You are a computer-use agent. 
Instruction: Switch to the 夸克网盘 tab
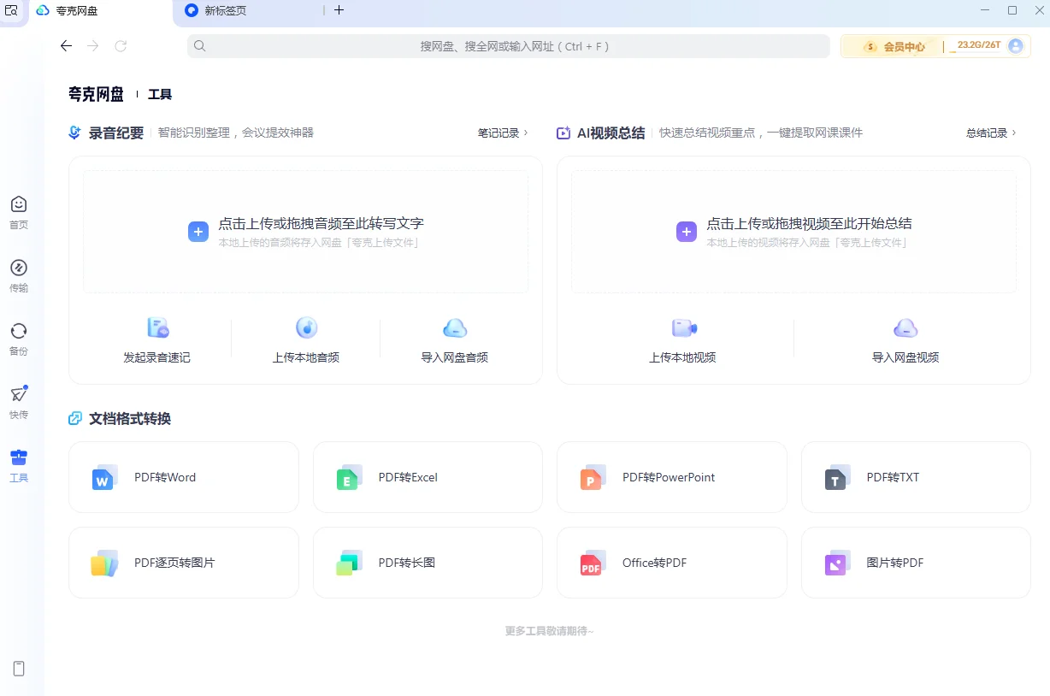pyautogui.click(x=99, y=11)
